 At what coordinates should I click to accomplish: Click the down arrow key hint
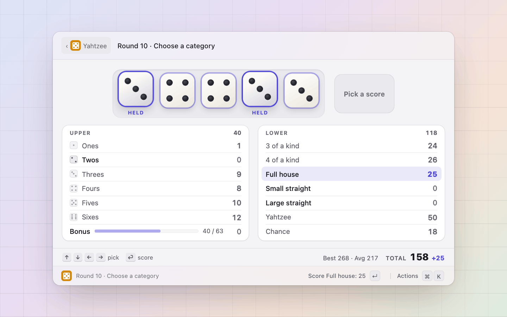[x=78, y=257]
